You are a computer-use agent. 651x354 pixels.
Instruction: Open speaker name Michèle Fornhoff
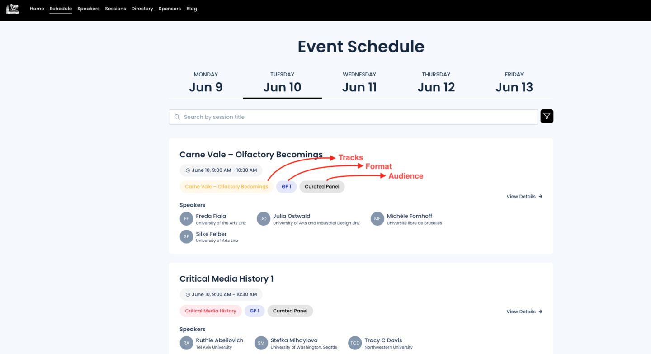[x=410, y=216]
